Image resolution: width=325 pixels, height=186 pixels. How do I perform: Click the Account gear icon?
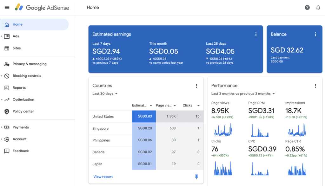click(x=7, y=139)
